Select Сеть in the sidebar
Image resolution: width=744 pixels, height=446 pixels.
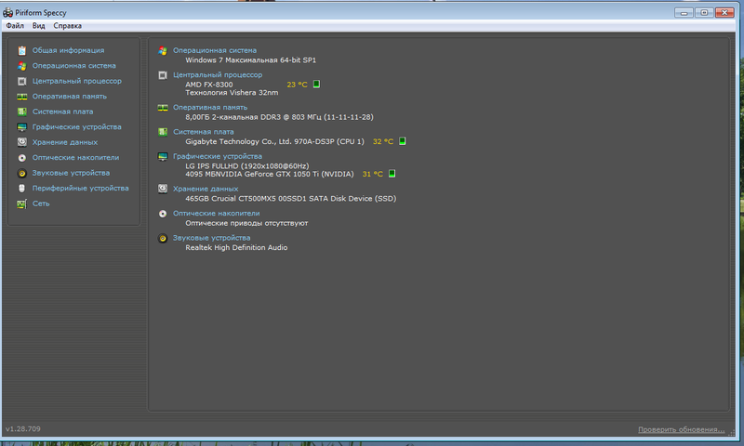tap(41, 203)
